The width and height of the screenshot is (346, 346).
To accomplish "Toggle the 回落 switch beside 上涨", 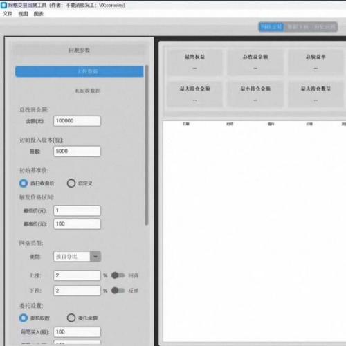I will [x=118, y=275].
